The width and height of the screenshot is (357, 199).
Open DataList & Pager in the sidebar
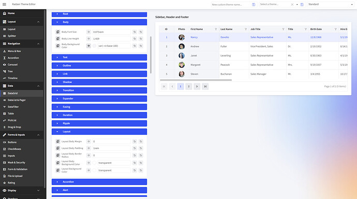pyautogui.click(x=22, y=100)
